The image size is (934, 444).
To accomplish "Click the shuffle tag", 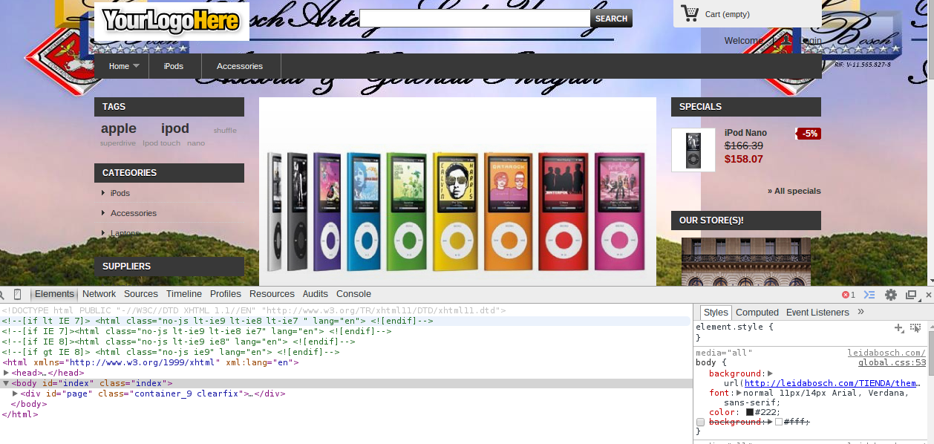I will click(225, 131).
